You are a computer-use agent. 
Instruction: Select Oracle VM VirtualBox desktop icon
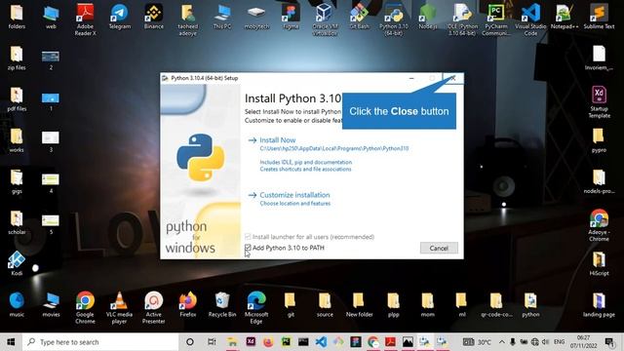tap(325, 19)
